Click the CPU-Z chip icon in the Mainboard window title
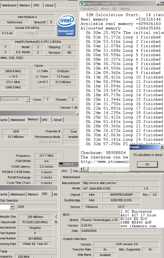The height and width of the screenshot is (258, 164). [61, 164]
